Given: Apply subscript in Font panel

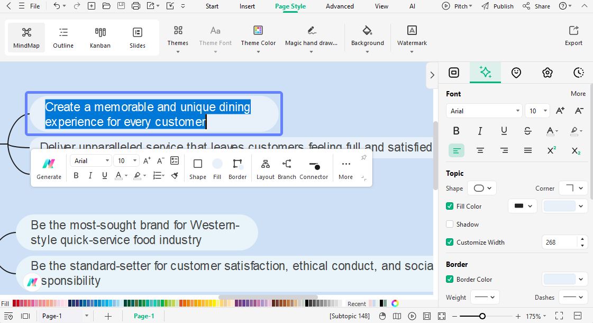Looking at the screenshot, I should pos(576,150).
